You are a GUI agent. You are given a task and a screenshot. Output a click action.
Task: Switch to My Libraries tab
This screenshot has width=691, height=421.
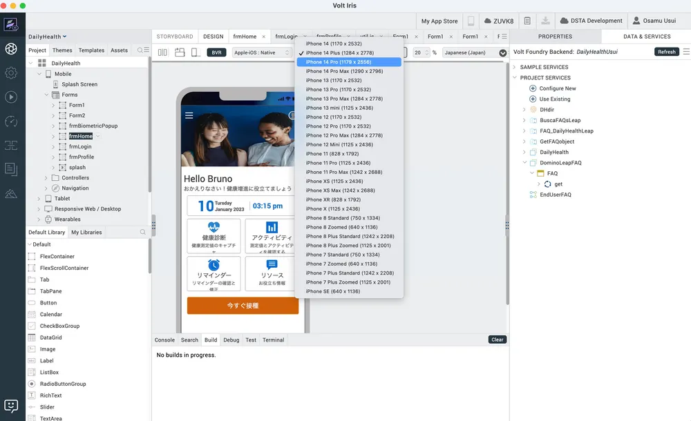pos(86,232)
